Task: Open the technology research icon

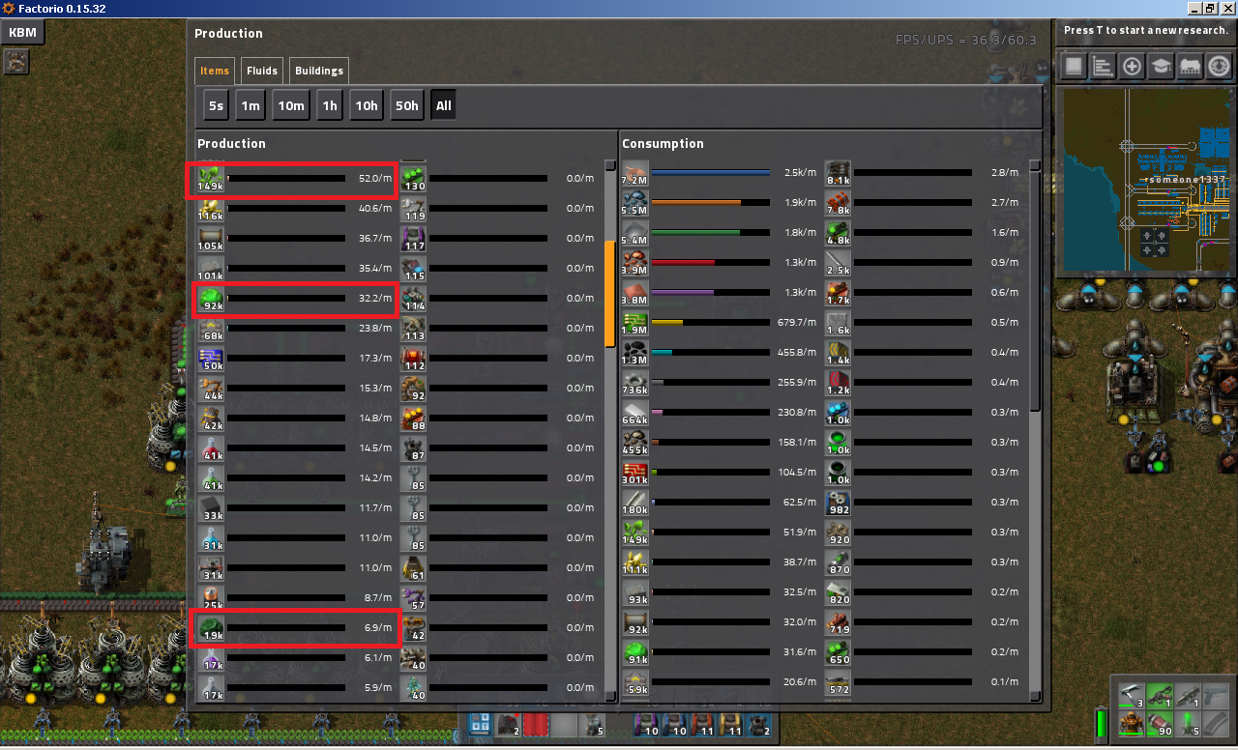Action: (x=1160, y=67)
